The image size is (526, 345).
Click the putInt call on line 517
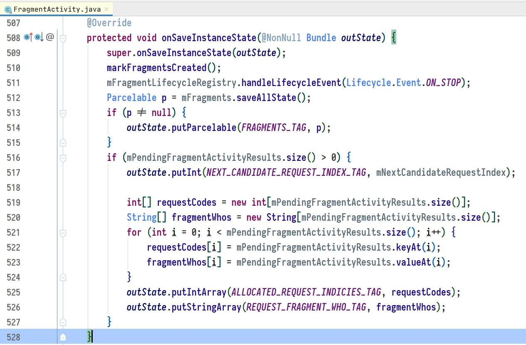click(x=187, y=172)
